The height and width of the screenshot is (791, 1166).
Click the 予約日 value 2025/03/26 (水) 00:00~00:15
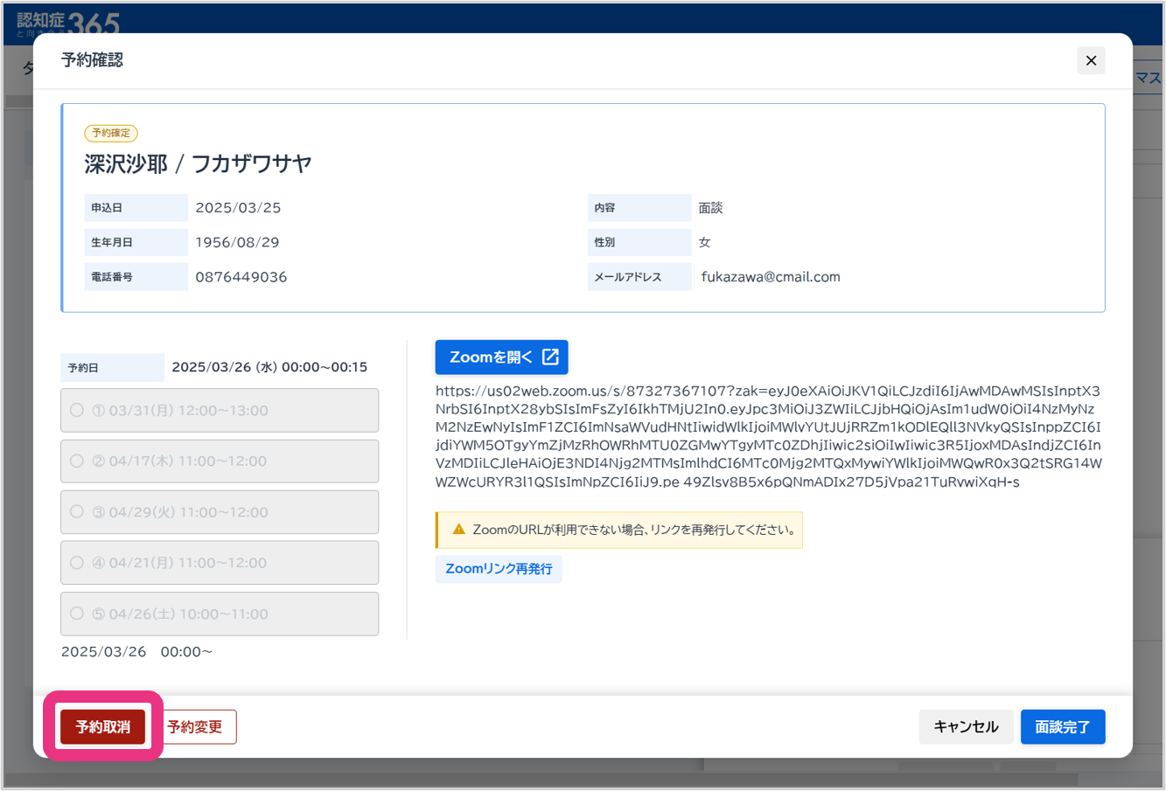coord(269,367)
